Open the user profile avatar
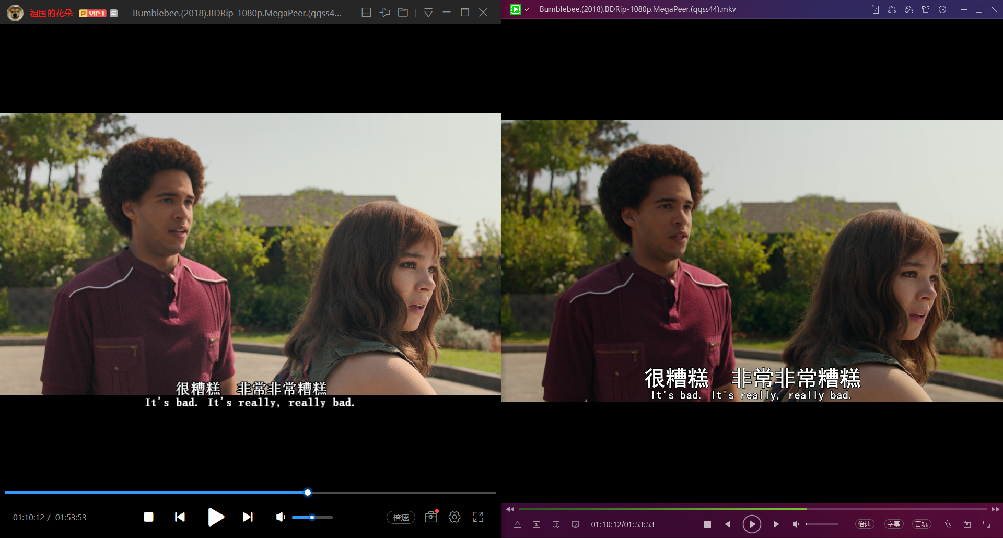The image size is (1003, 538). coord(15,13)
